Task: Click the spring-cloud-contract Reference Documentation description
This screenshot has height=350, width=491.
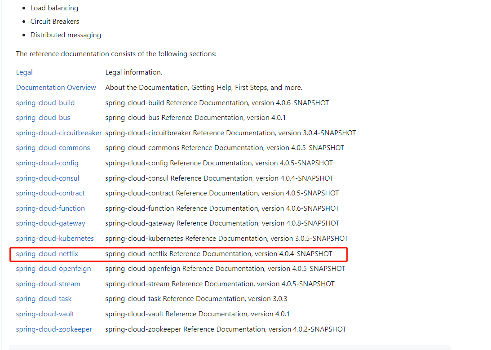Action: [x=222, y=193]
